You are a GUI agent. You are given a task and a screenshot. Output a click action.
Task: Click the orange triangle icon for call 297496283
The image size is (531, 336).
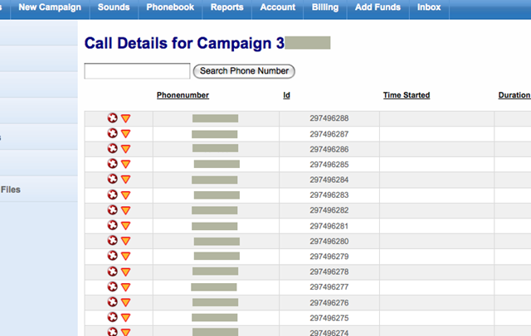(x=126, y=195)
